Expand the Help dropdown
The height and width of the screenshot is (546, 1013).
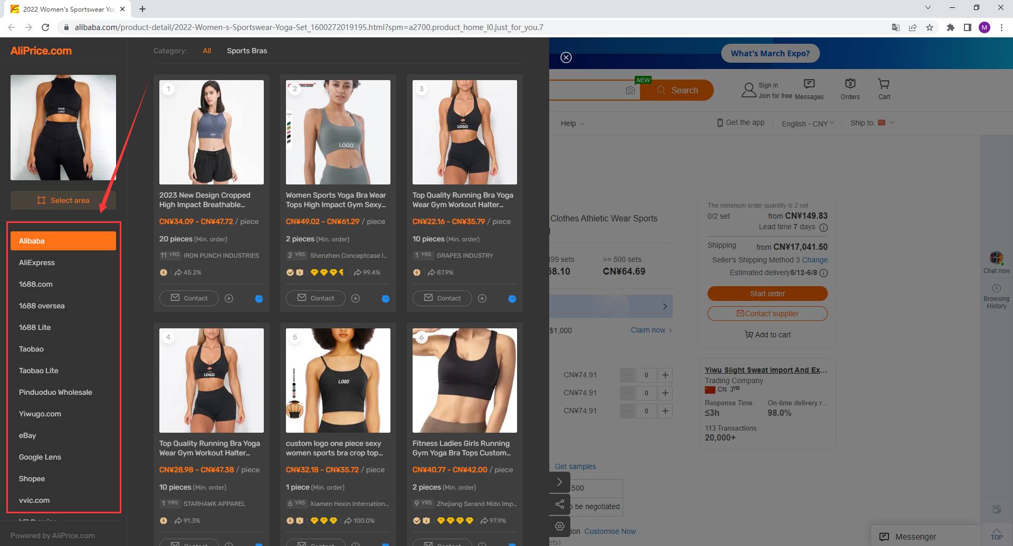572,123
